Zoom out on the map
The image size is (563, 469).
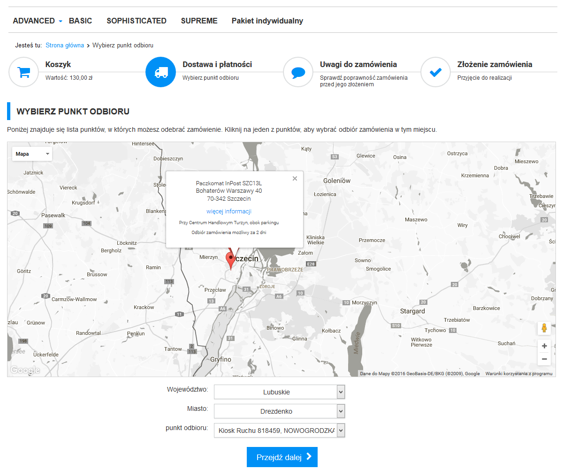click(544, 359)
